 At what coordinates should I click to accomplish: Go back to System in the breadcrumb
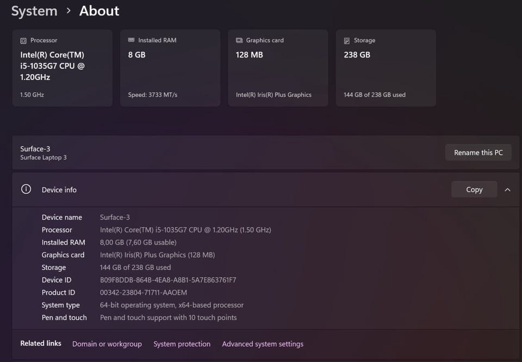34,11
